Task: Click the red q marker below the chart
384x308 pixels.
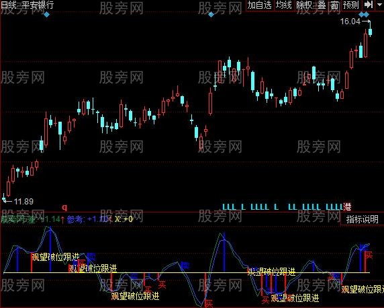Action: pos(64,208)
